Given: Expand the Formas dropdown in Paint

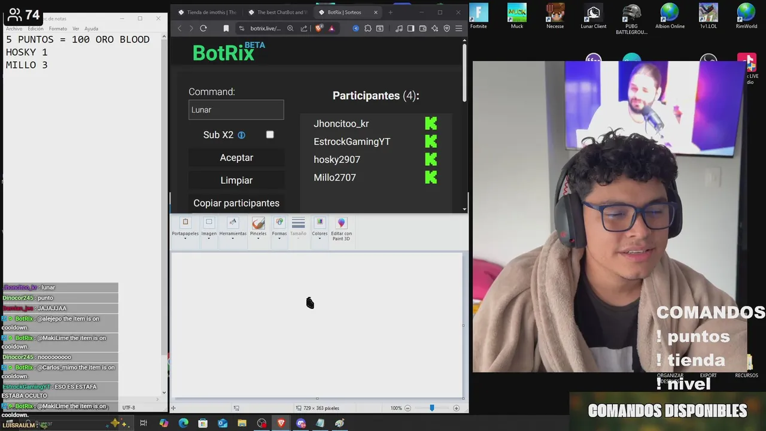Looking at the screenshot, I should click(x=279, y=239).
